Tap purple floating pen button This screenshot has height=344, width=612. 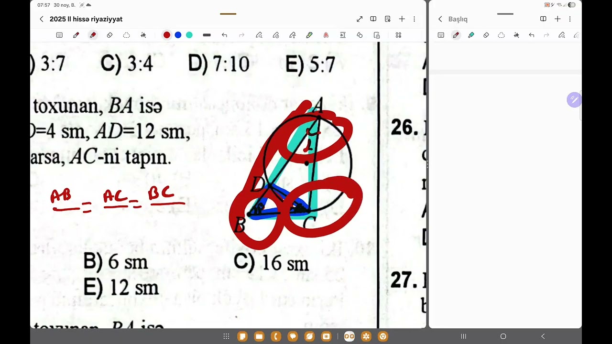pos(574,100)
